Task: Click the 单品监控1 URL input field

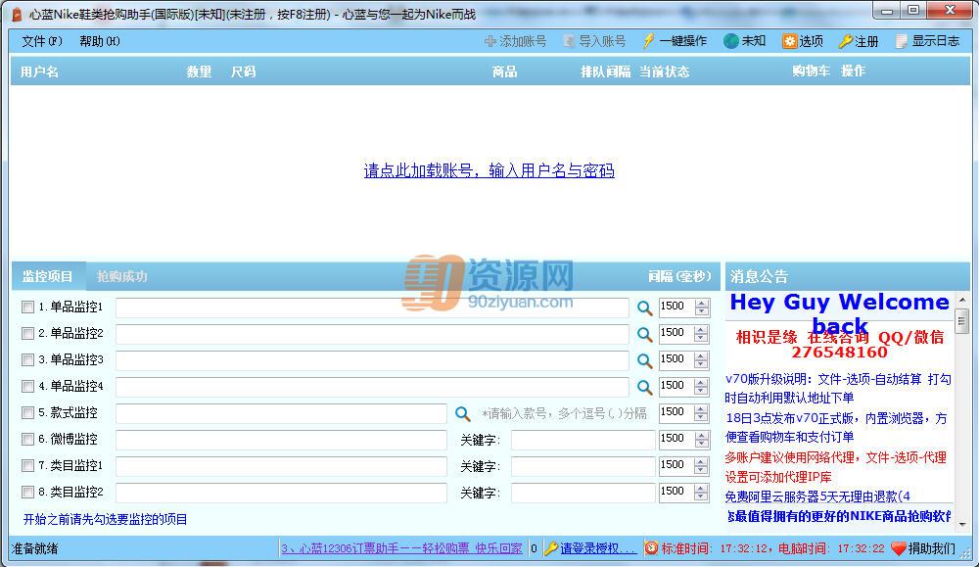Action: coord(372,307)
